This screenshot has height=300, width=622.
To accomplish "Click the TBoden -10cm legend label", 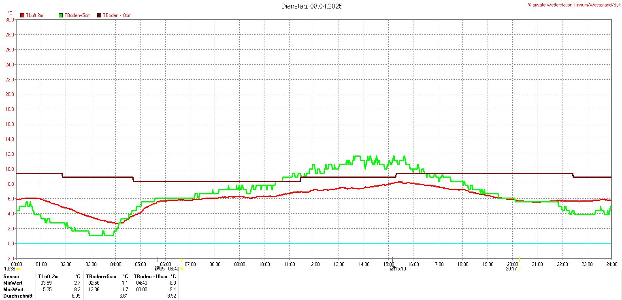I will (117, 15).
